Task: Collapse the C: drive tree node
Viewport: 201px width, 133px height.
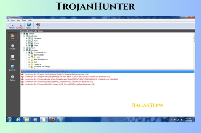Action: pos(26,53)
